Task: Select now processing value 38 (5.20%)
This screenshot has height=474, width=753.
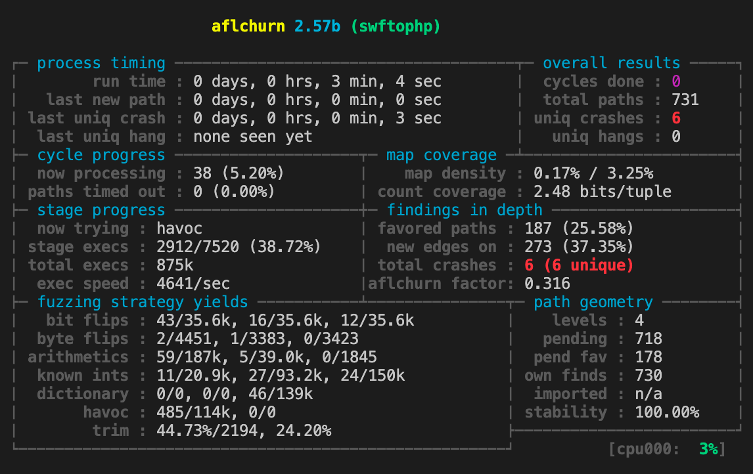Action: pos(239,173)
